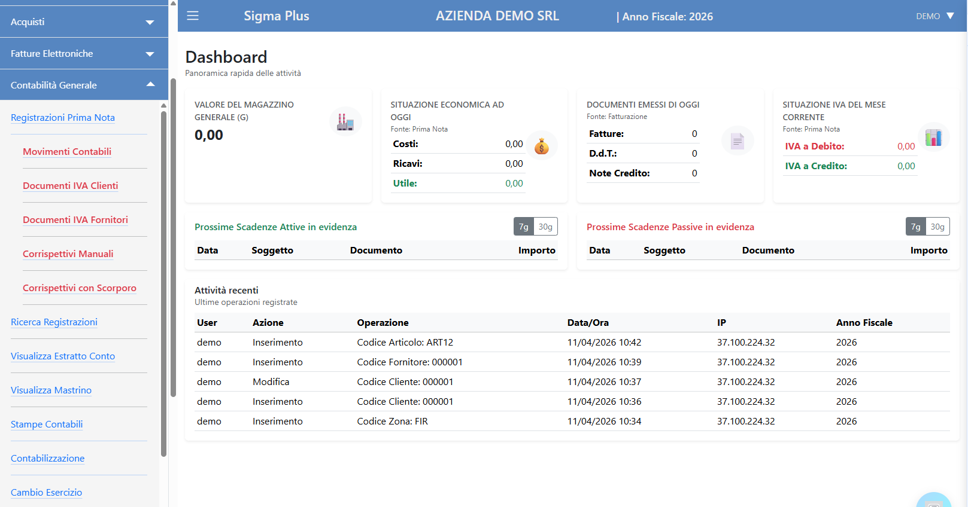Toggle 7g filter for Scadenze Attive

[x=523, y=227]
